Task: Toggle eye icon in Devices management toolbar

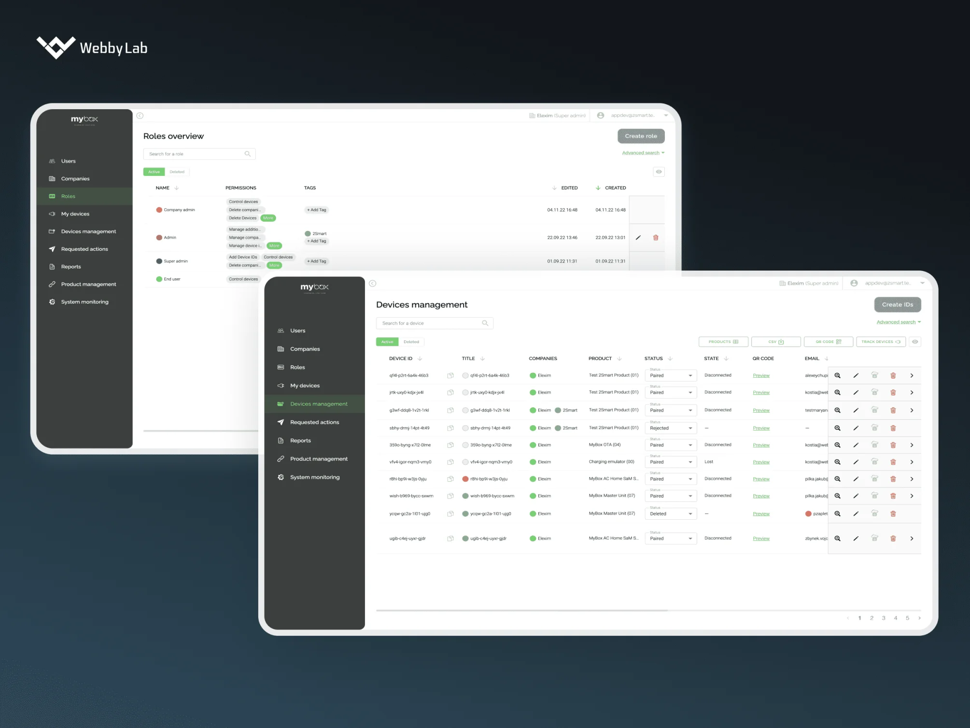Action: (x=915, y=342)
